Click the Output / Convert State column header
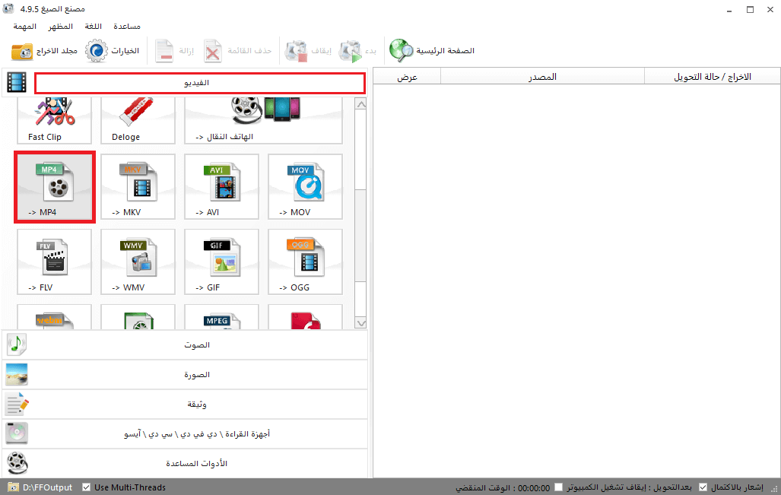 point(713,77)
